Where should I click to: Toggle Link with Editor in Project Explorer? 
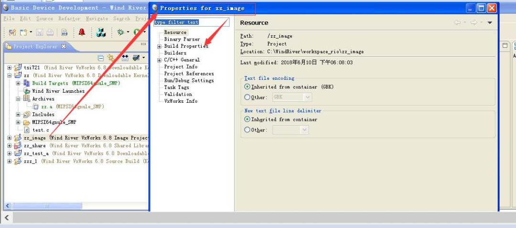111,58
